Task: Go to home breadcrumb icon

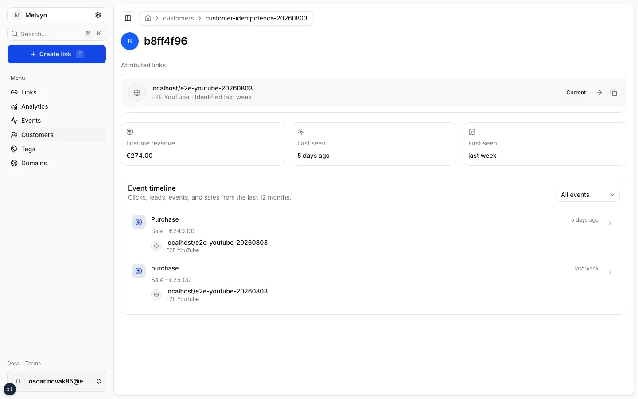Action: coord(148,18)
